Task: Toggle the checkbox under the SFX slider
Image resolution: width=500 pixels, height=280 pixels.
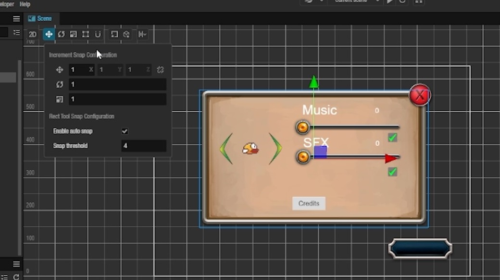Action: [x=392, y=172]
